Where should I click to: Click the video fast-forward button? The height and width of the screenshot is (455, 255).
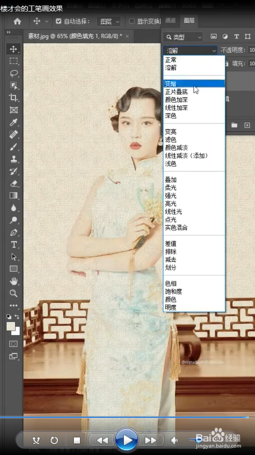[x=151, y=441]
